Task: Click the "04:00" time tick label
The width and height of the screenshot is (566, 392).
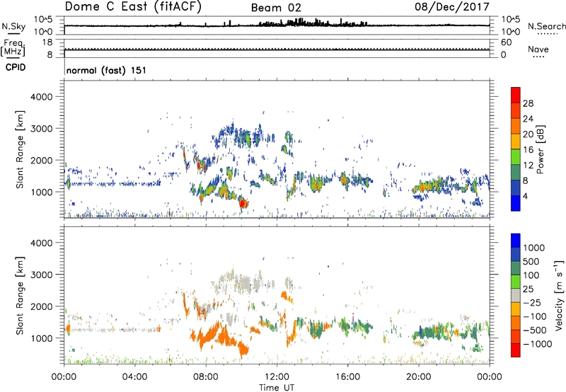Action: [x=134, y=377]
